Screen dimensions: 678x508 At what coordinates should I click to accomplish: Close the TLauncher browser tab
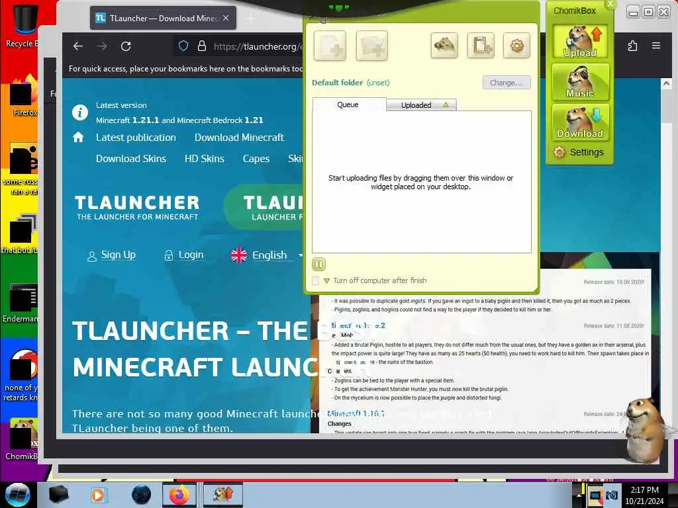tap(226, 18)
